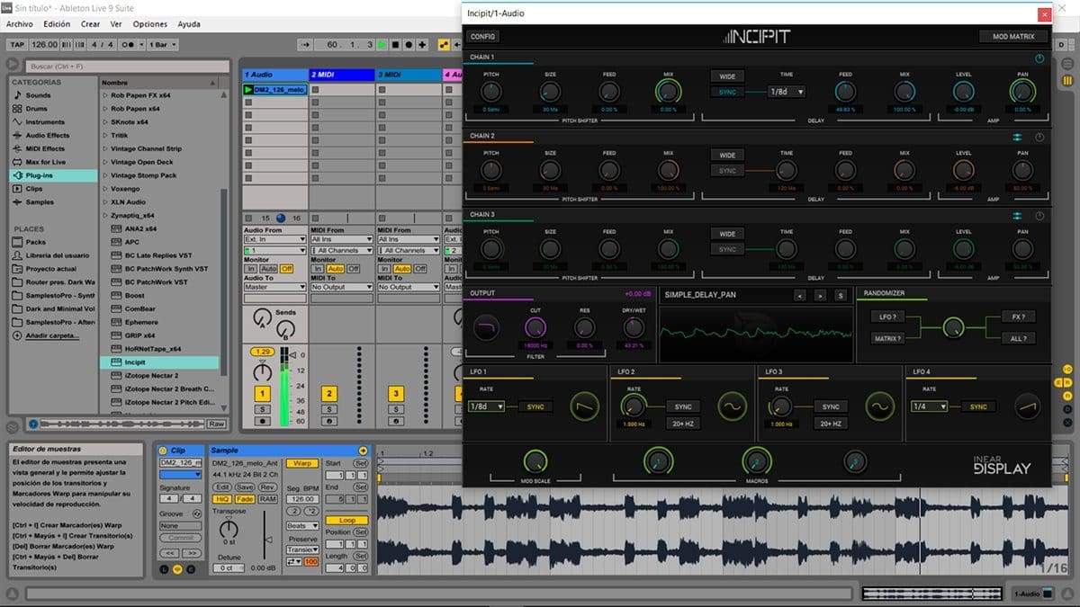Viewport: 1080px width, 607px height.
Task: Open the quantization 1 Bar dropdown
Action: coord(161,44)
